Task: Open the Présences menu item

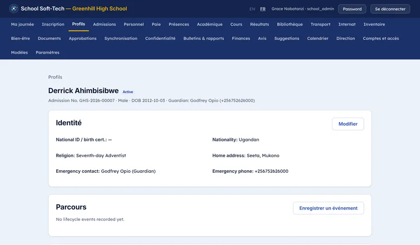Action: (178, 24)
